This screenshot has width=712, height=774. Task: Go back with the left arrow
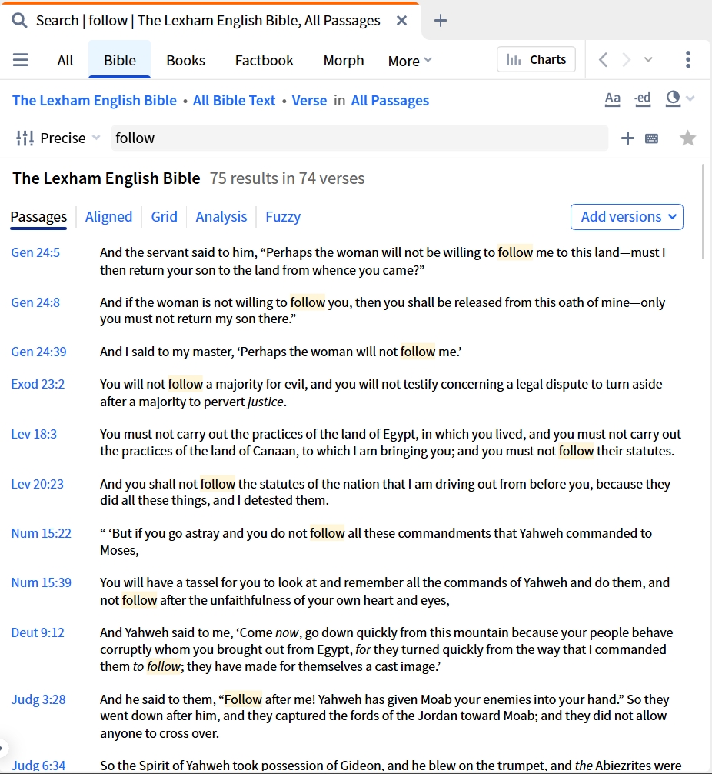point(603,60)
